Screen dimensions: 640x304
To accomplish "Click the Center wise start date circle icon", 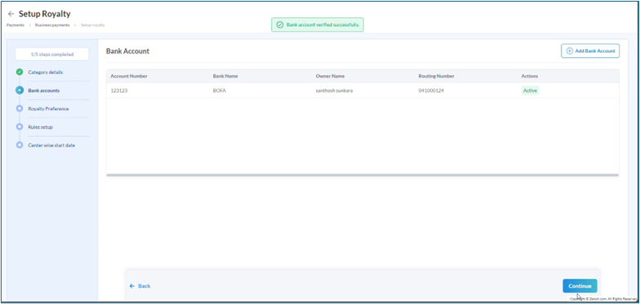I will (20, 145).
